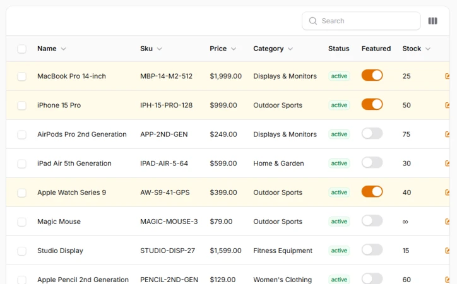Turn off Featured for Apple Watch Series 9
Viewport: 457px width, 284px height.
point(372,192)
